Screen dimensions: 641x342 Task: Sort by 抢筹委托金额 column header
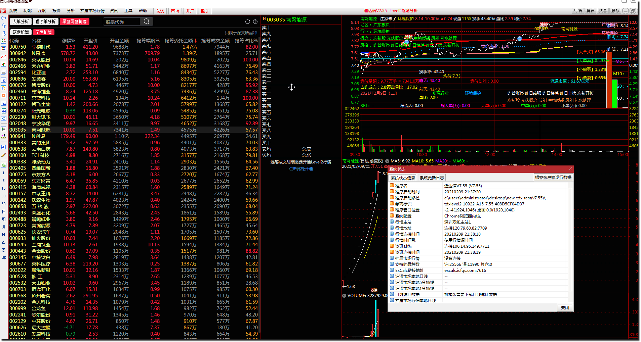pyautogui.click(x=181, y=41)
